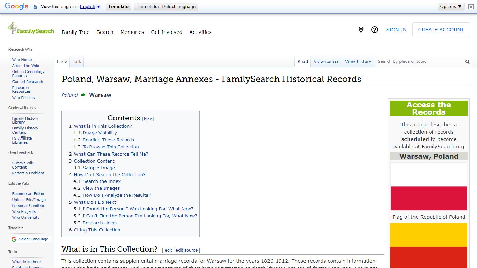477x268 pixels.
Task: Jump to How Do I Analyze the Results?
Action: [x=117, y=195]
